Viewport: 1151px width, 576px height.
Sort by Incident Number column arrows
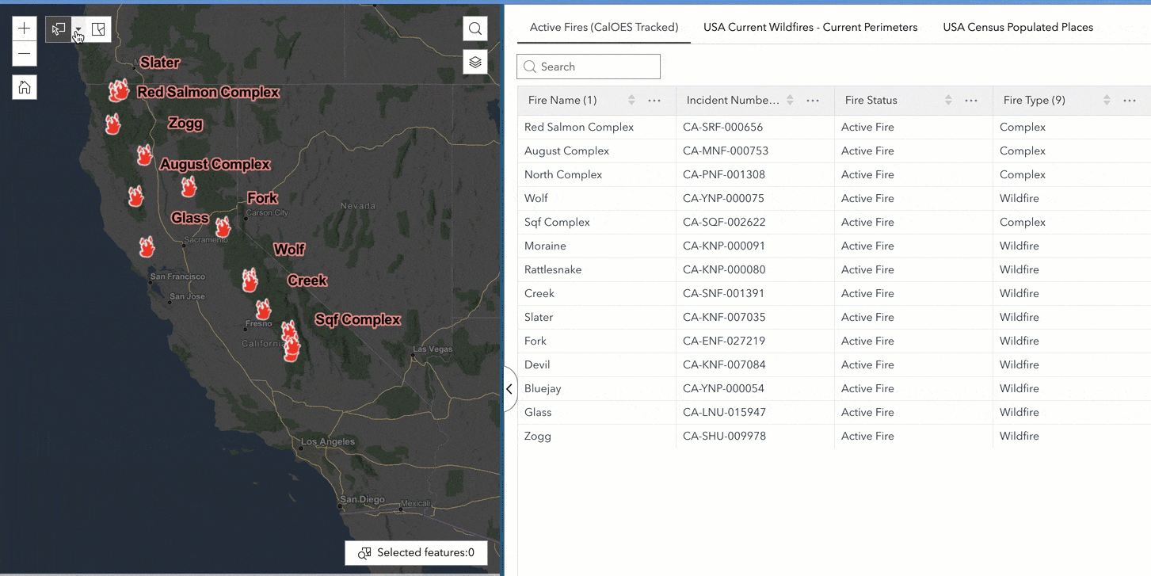790,101
